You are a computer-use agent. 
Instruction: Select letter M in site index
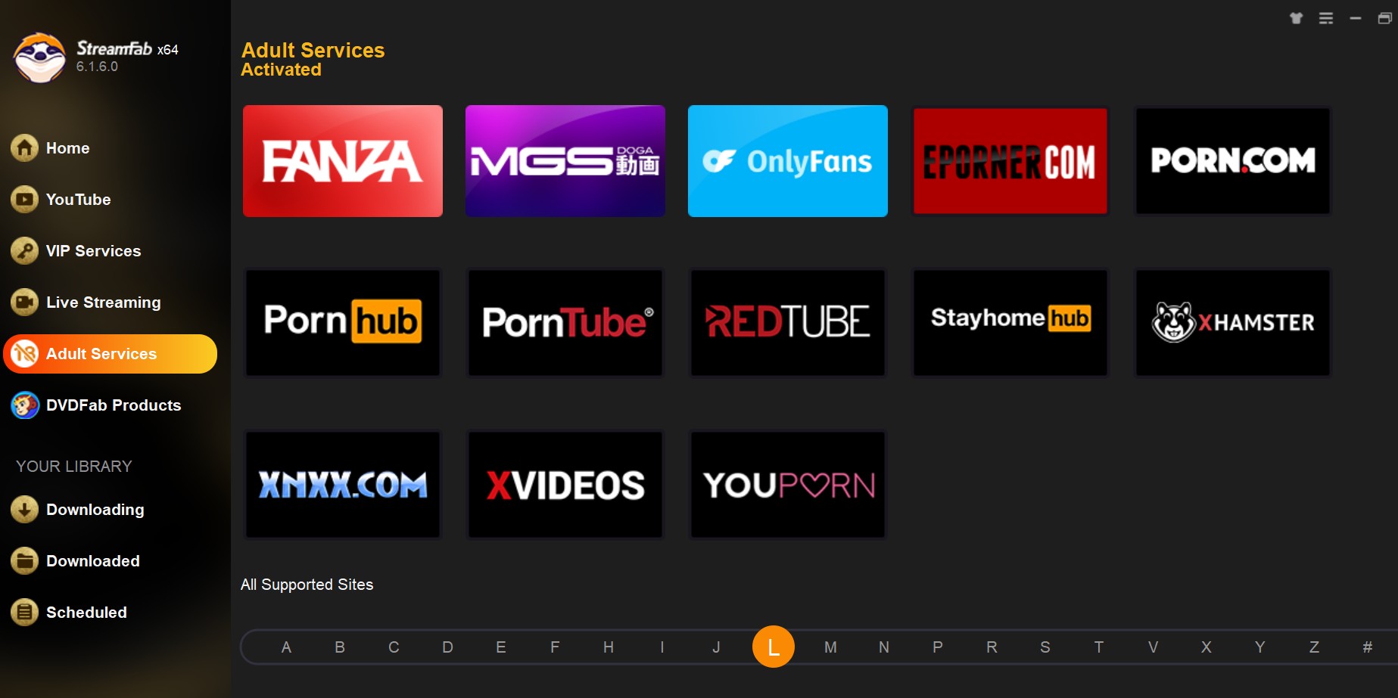click(x=830, y=647)
